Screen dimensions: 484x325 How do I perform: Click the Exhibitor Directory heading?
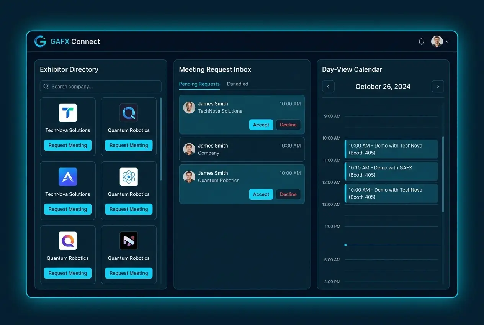point(69,69)
